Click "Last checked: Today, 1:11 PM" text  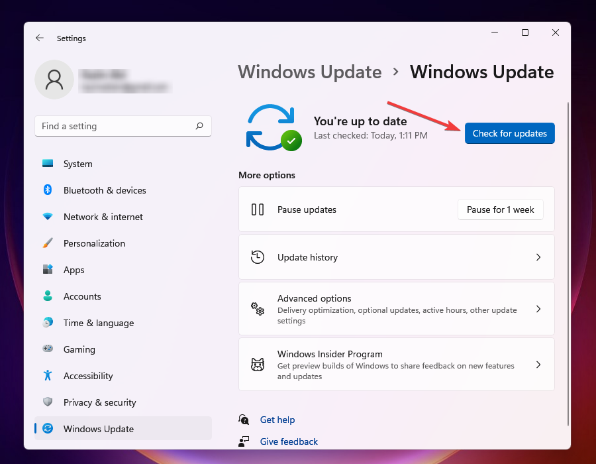[x=371, y=135]
